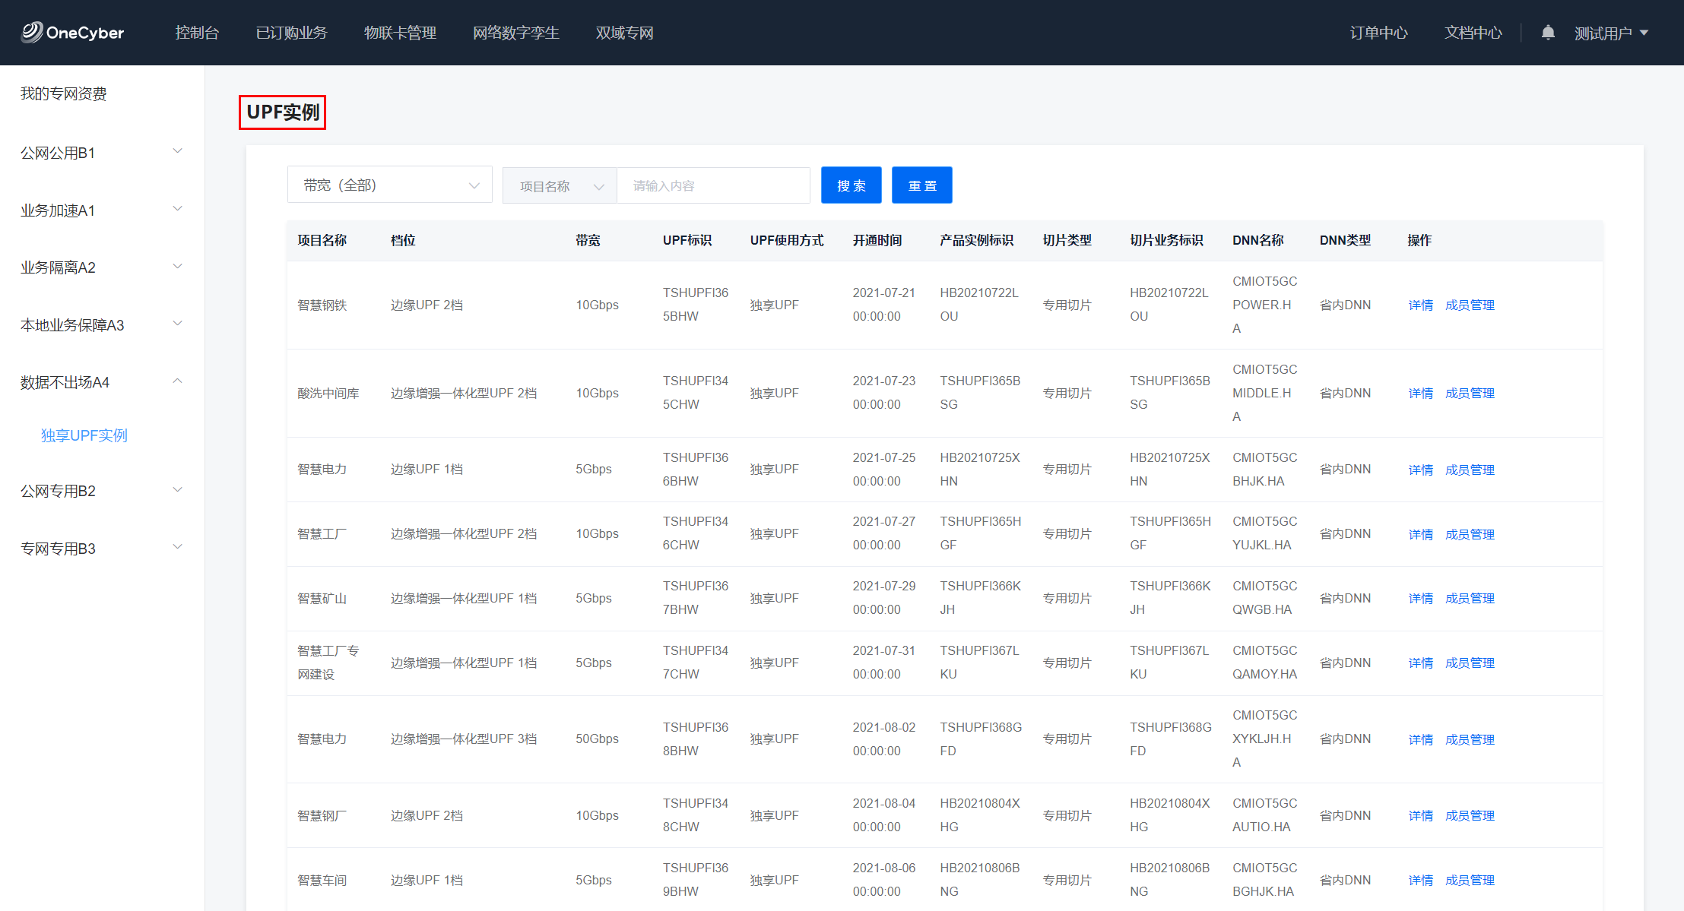This screenshot has height=911, width=1684.
Task: Select 独享UPF实例 in the sidebar
Action: click(x=84, y=435)
